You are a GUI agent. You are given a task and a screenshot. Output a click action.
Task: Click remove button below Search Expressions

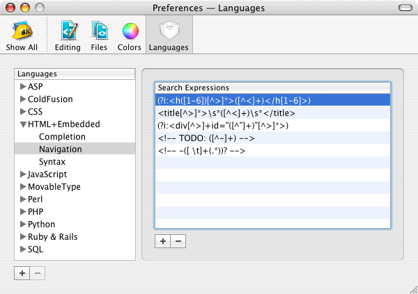[177, 241]
